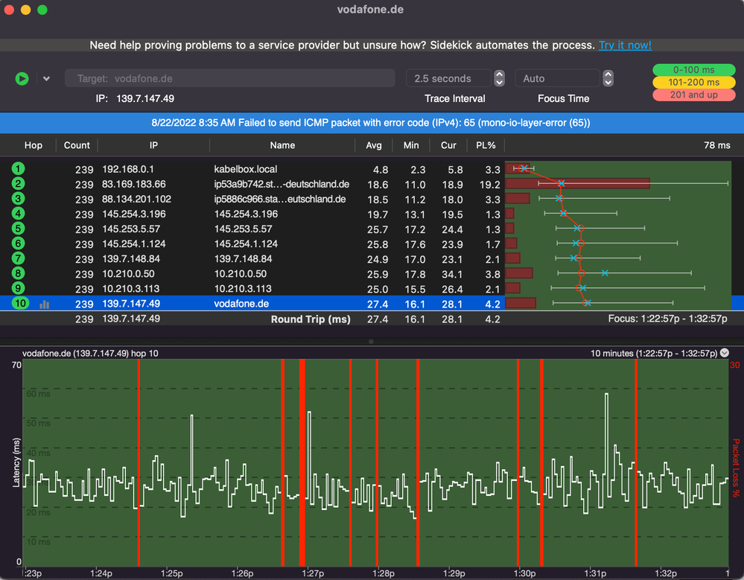Click the 1:29p time axis label
This screenshot has height=580, width=744.
coord(454,573)
